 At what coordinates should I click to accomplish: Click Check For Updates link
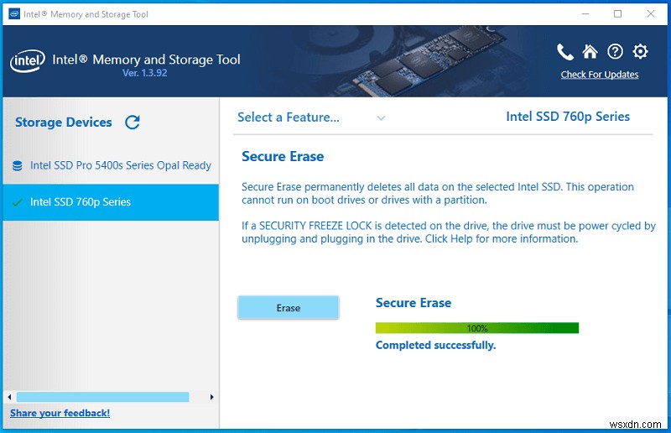(x=600, y=75)
